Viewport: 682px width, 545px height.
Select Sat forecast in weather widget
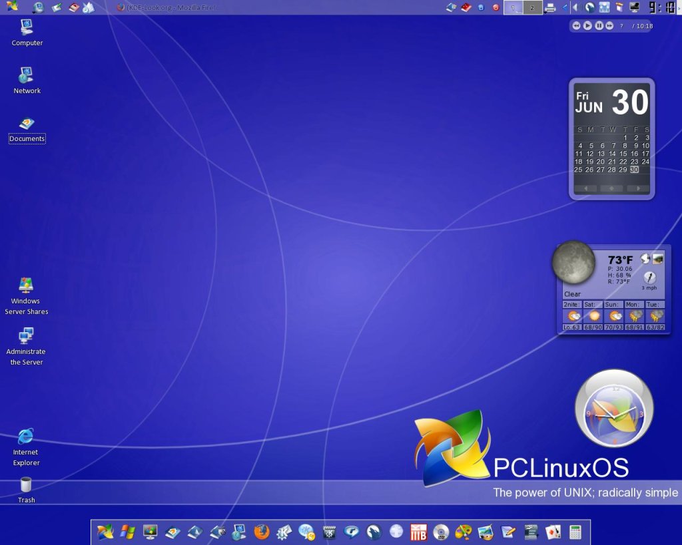(593, 315)
